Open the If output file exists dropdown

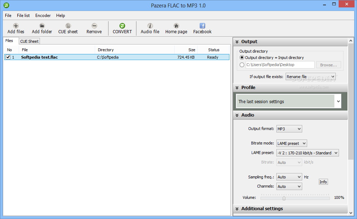(x=311, y=77)
